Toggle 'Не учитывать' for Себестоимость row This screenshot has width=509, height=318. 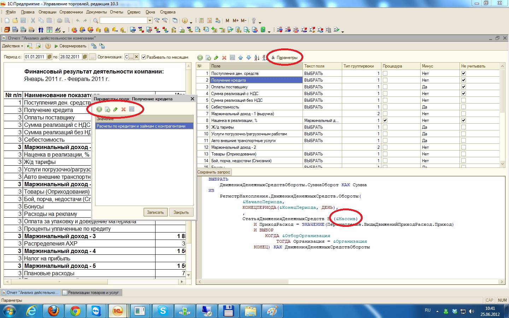pyautogui.click(x=463, y=107)
